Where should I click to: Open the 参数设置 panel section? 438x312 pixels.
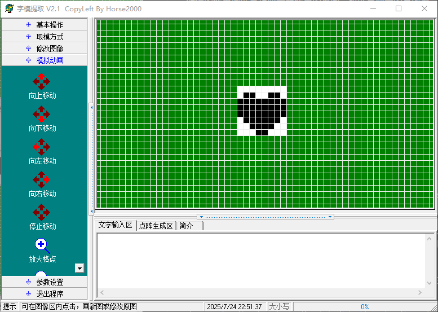point(45,282)
